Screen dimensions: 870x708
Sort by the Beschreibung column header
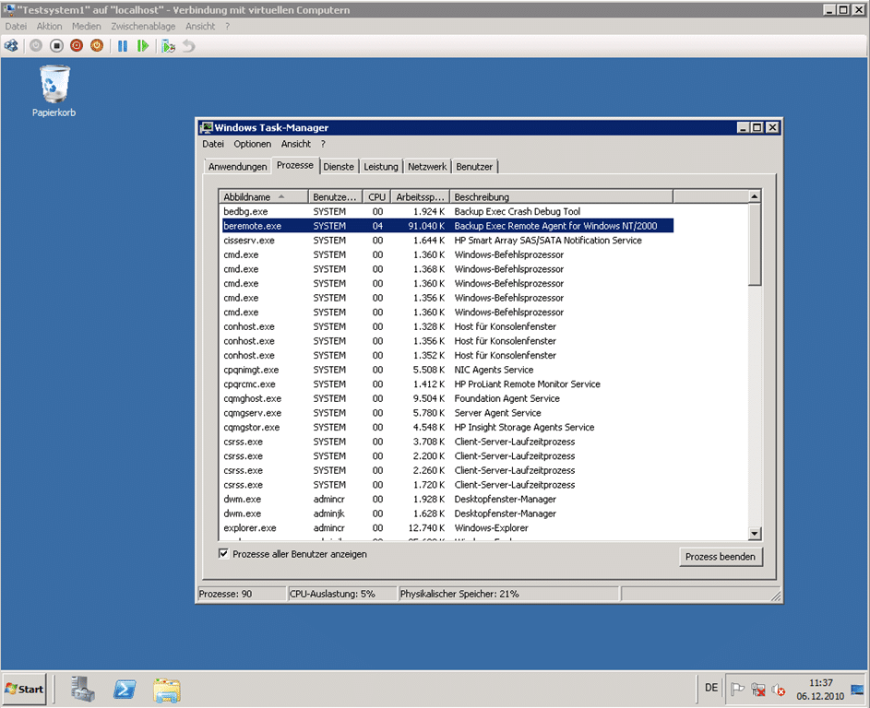tap(561, 197)
